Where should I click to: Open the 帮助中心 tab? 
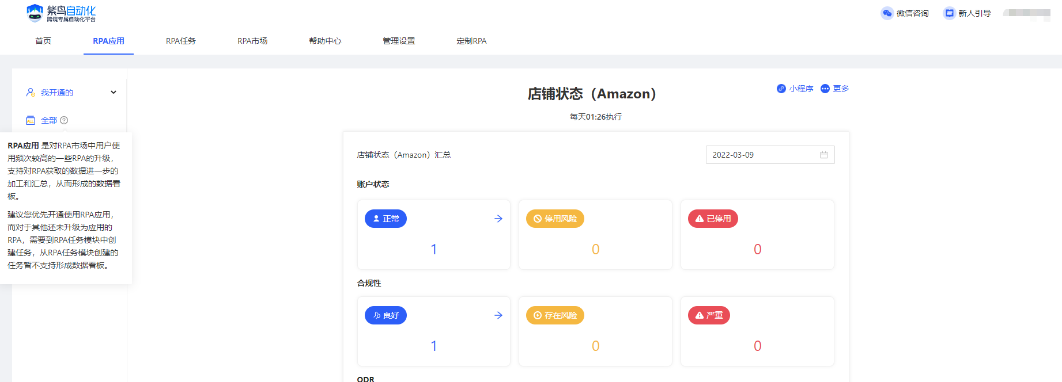click(325, 41)
